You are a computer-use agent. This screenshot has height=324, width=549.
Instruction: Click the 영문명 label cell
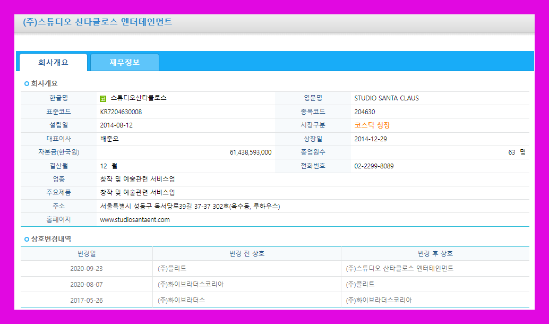[x=313, y=98]
